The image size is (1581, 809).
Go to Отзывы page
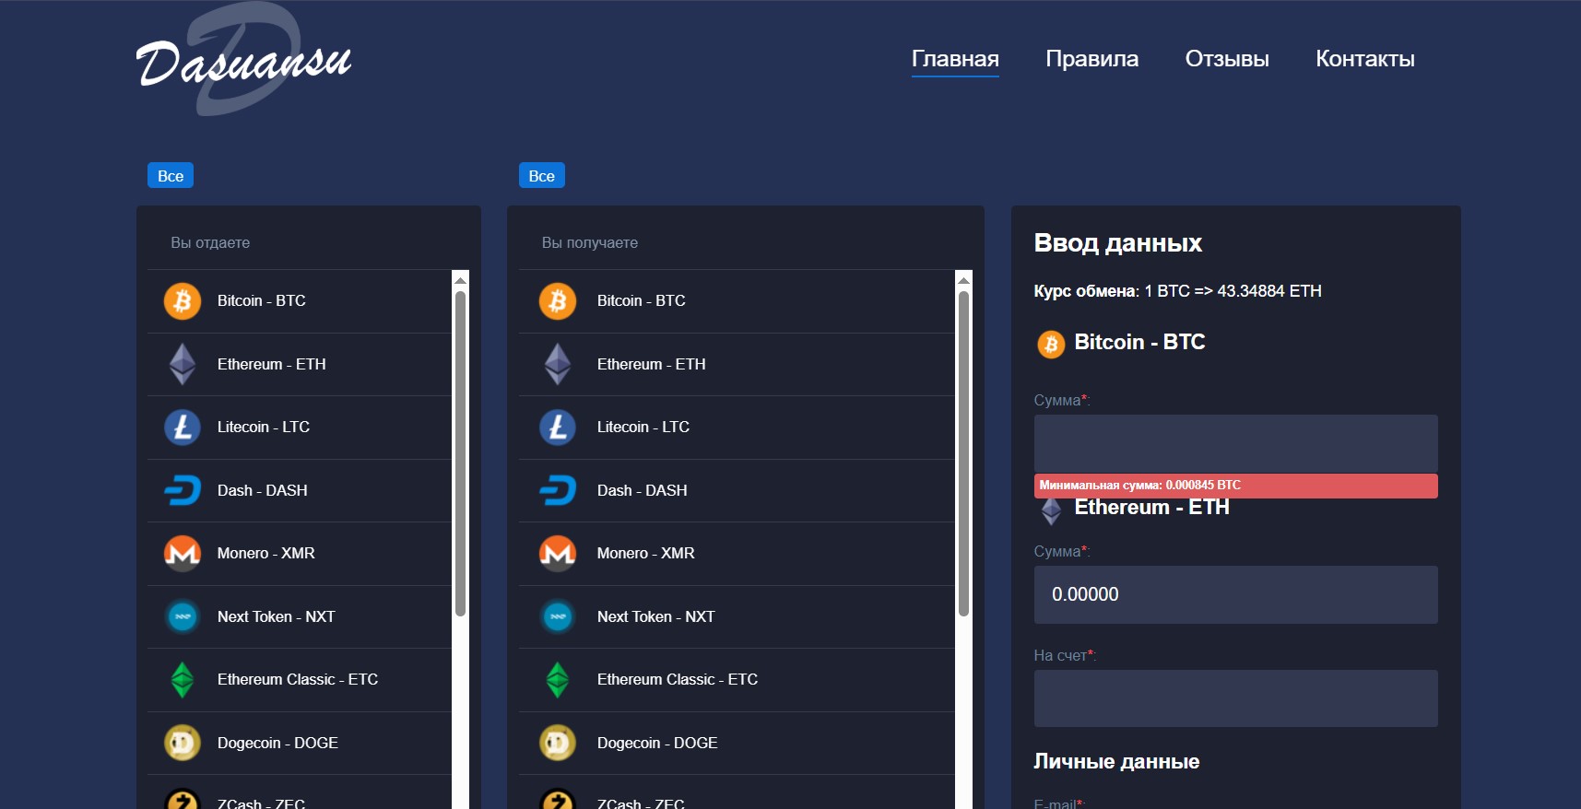pos(1227,59)
